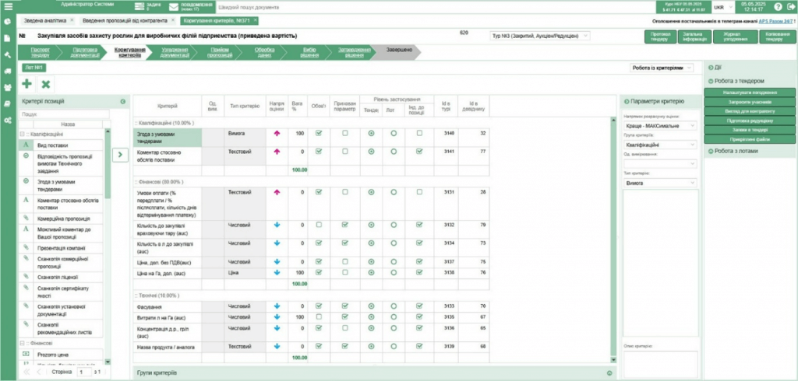The width and height of the screenshot is (798, 381).
Task: Open the Група критеріїв Кваліфікаційні dropdown
Action: pyautogui.click(x=660, y=145)
